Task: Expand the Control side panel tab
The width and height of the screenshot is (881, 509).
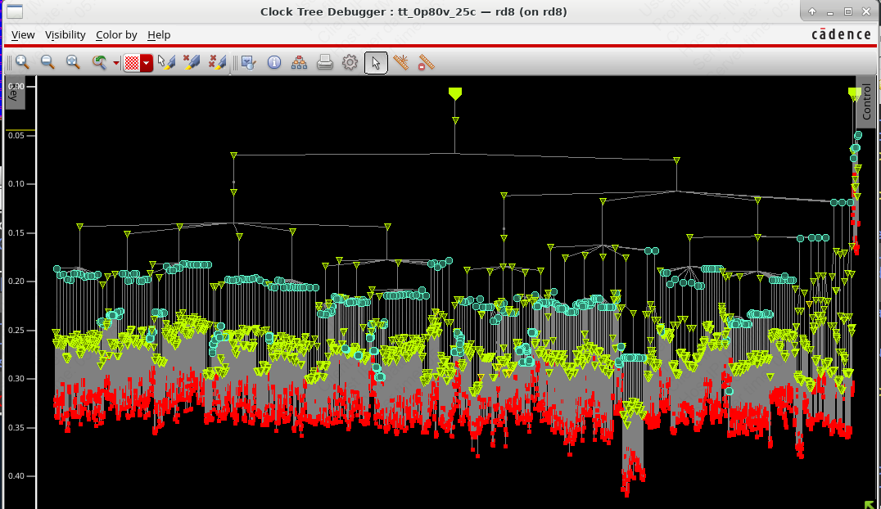Action: pyautogui.click(x=867, y=101)
